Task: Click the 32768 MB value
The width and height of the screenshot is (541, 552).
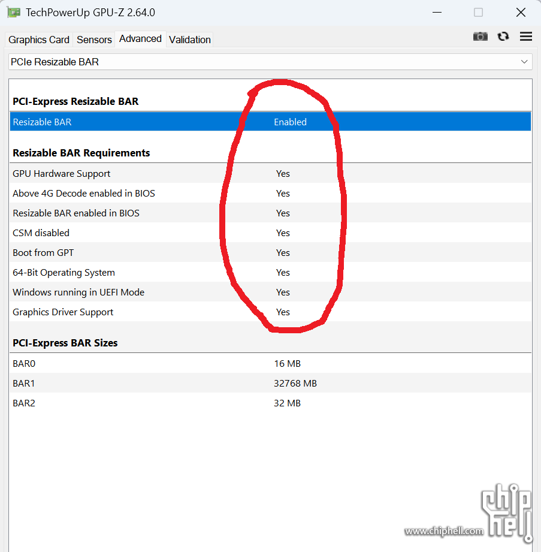Action: (295, 383)
